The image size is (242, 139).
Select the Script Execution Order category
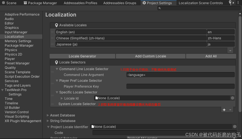click(22, 77)
